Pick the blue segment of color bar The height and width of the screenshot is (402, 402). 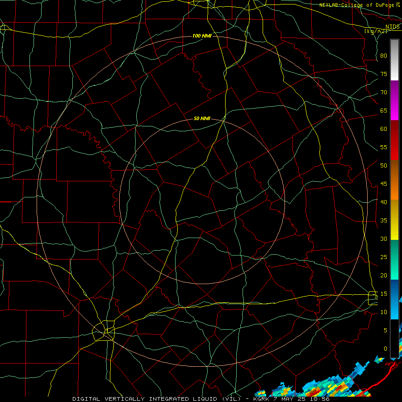(x=394, y=299)
